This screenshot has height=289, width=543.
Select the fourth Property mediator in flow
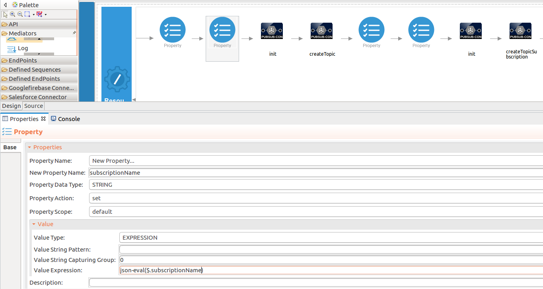click(x=421, y=32)
